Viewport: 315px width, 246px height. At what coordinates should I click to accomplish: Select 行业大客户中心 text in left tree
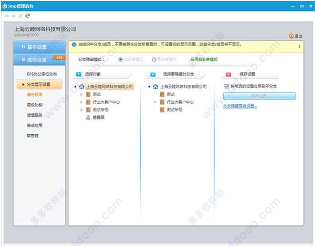click(106, 102)
